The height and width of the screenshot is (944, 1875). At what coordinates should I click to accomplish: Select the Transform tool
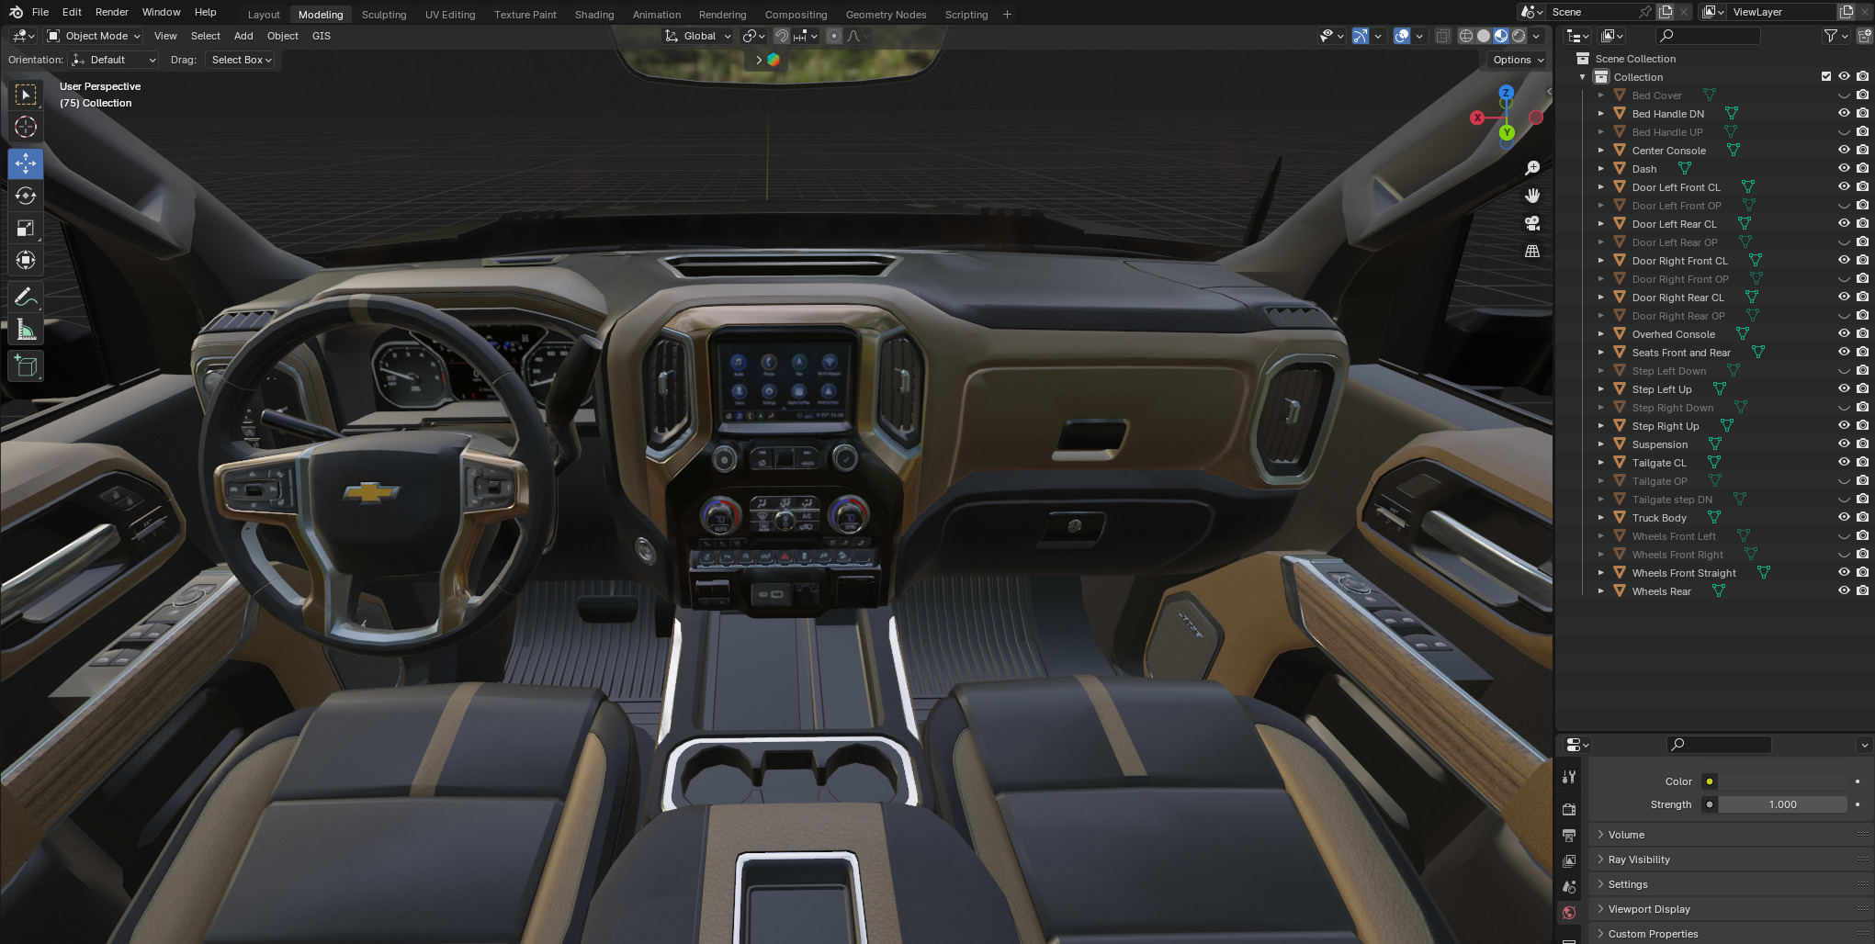26,260
